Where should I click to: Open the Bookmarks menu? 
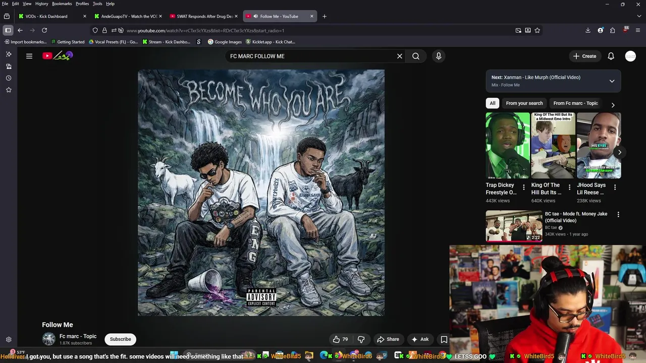tap(62, 4)
